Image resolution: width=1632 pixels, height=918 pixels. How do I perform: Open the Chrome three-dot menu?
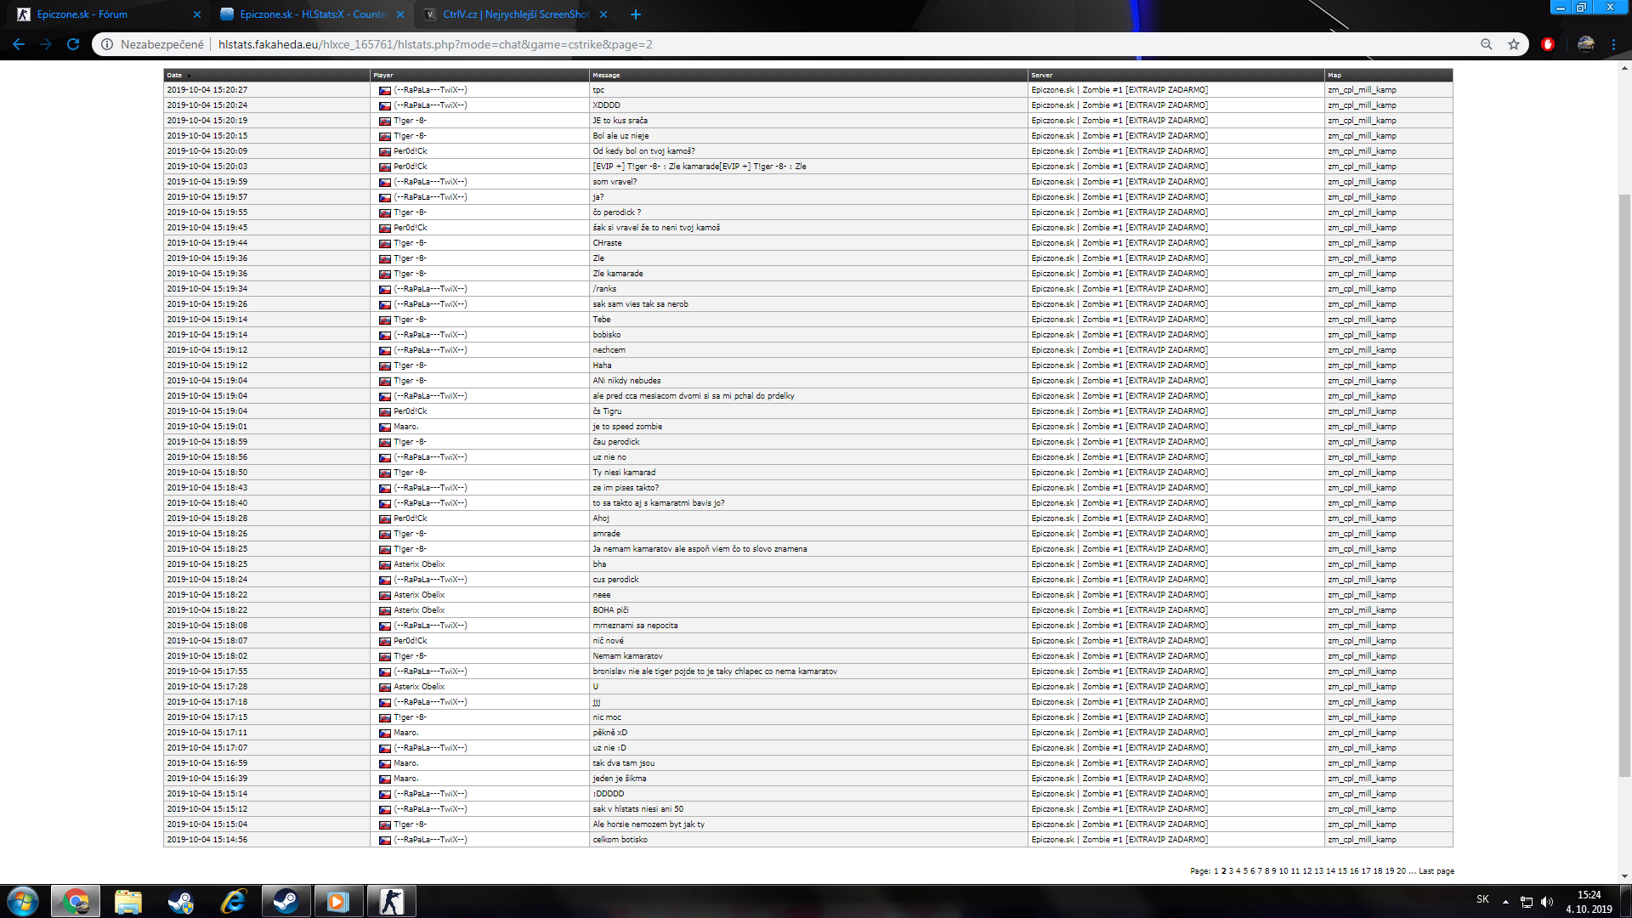[x=1613, y=44]
